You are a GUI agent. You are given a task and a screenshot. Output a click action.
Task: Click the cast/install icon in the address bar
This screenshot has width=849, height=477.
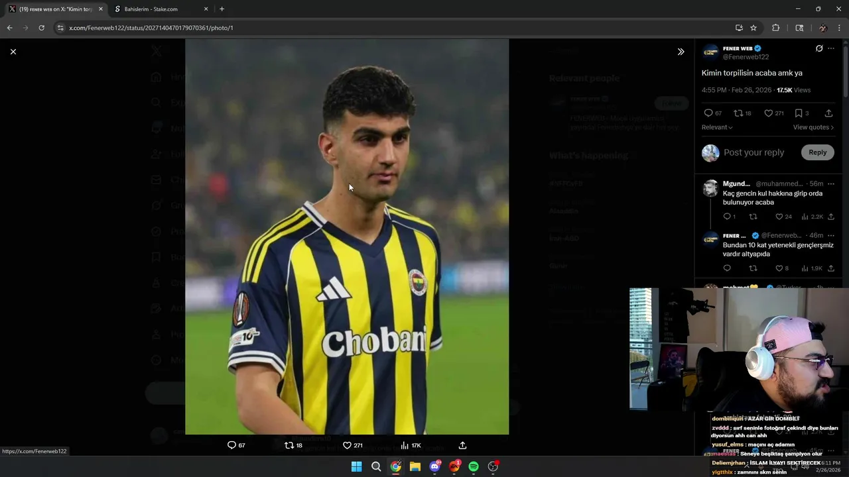[x=739, y=28]
